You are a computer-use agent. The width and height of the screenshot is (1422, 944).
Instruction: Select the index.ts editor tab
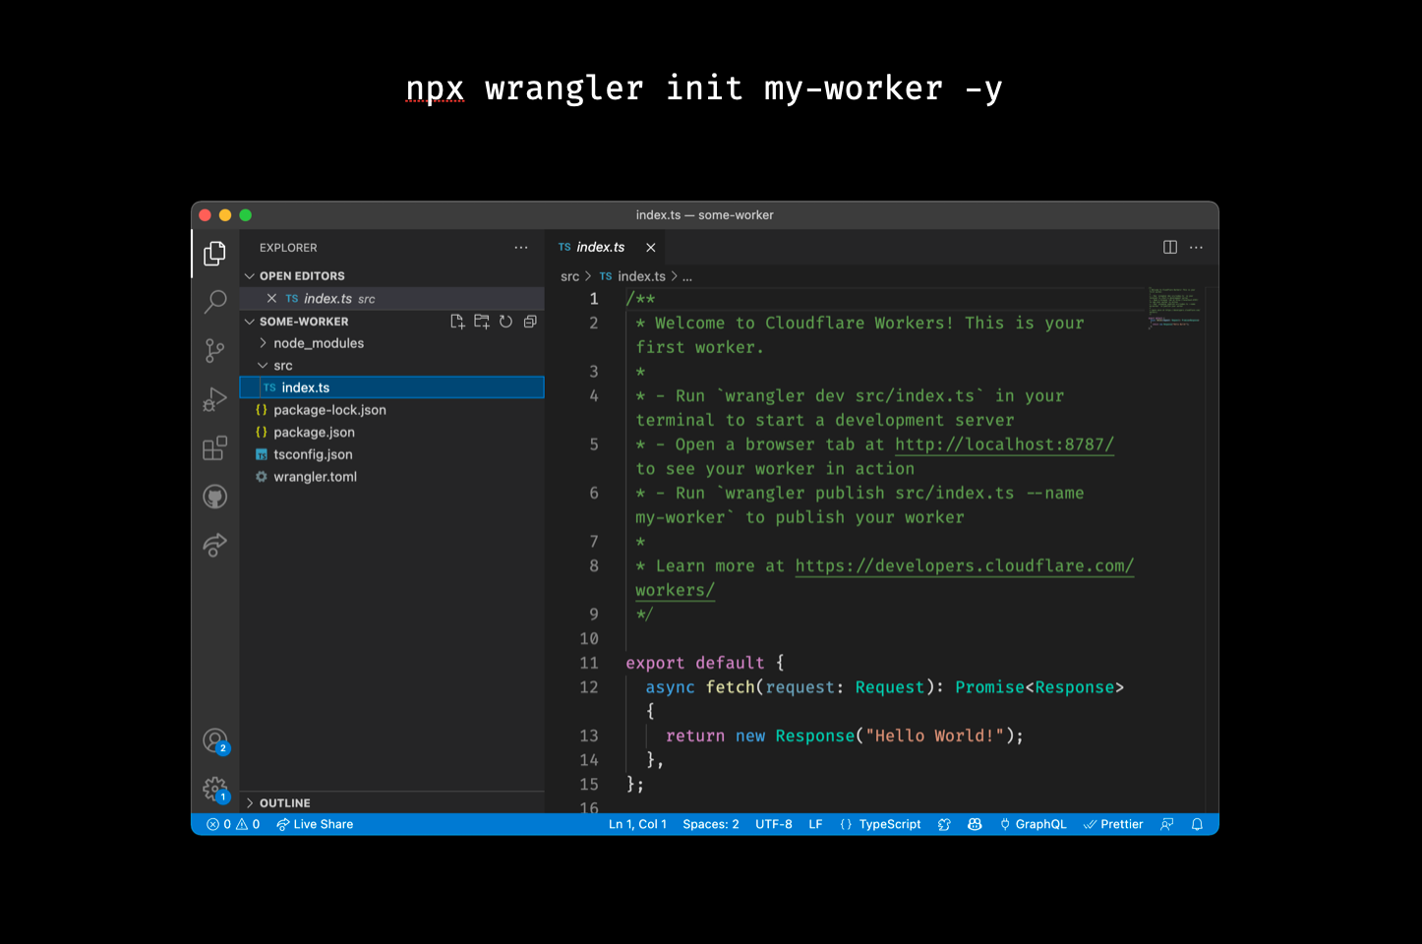point(600,248)
